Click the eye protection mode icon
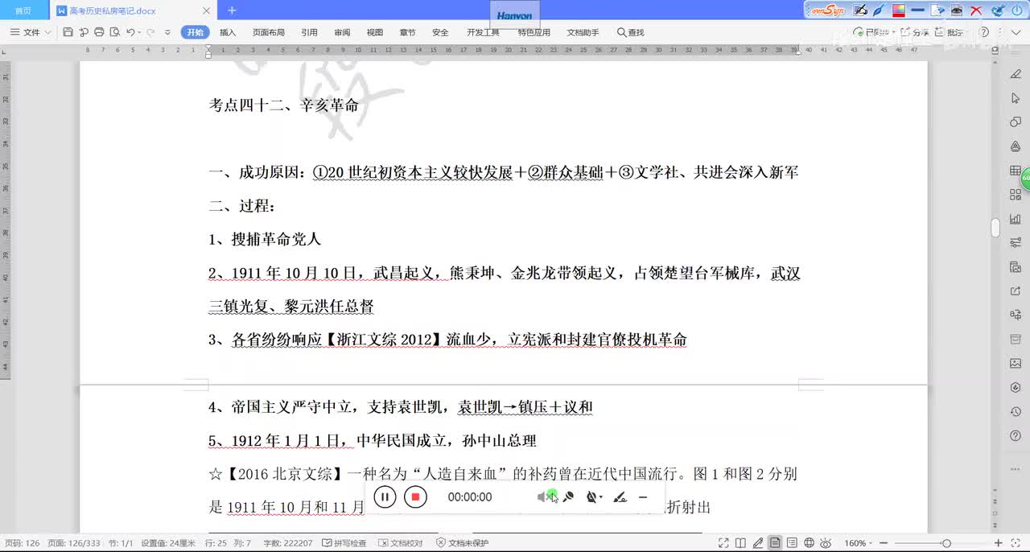 click(x=826, y=543)
